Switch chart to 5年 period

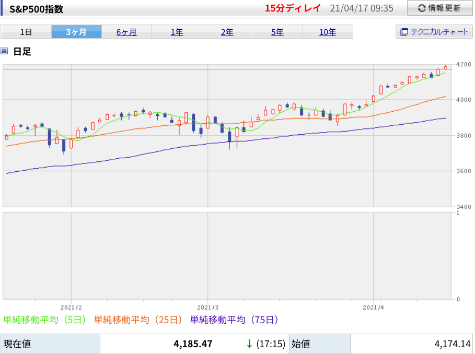(x=277, y=32)
